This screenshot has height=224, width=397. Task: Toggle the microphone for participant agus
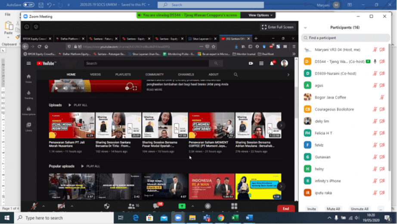coord(375,85)
